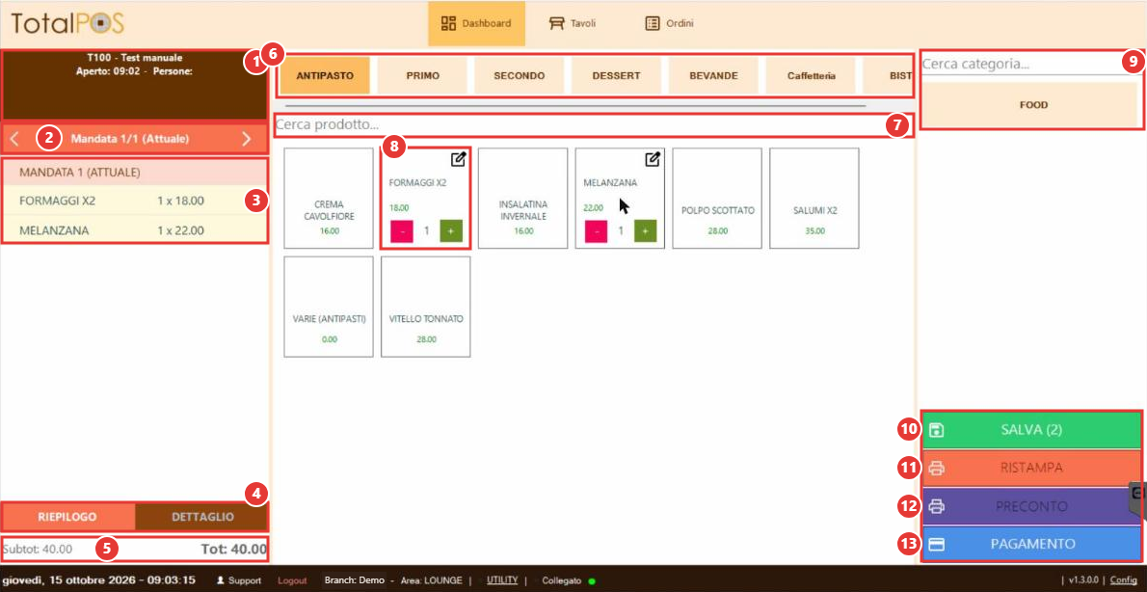This screenshot has width=1147, height=592.
Task: Select FORMAGGI X2 row in order list
Action: (x=135, y=201)
